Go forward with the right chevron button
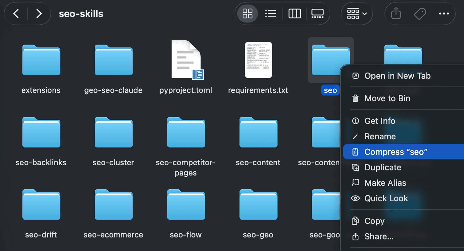464x251 pixels. (39, 14)
